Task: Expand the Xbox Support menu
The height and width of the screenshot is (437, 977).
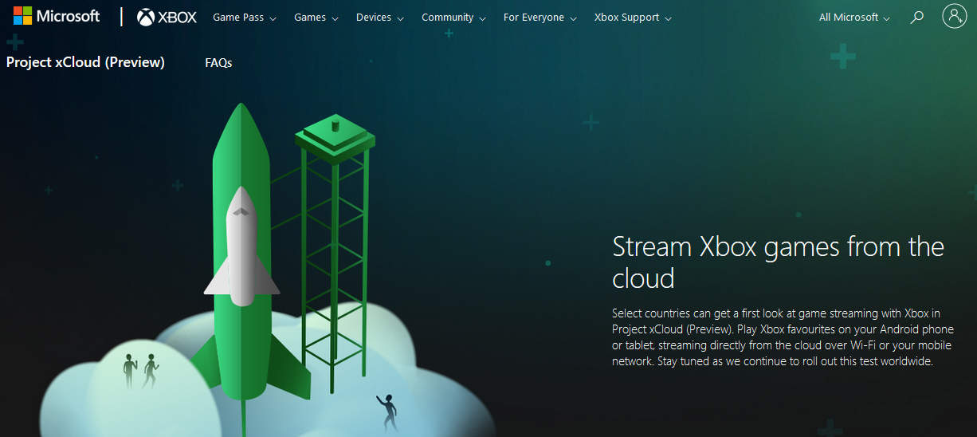Action: 633,18
